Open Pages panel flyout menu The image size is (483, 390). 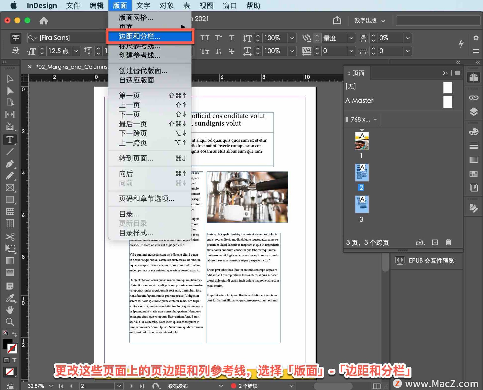458,73
